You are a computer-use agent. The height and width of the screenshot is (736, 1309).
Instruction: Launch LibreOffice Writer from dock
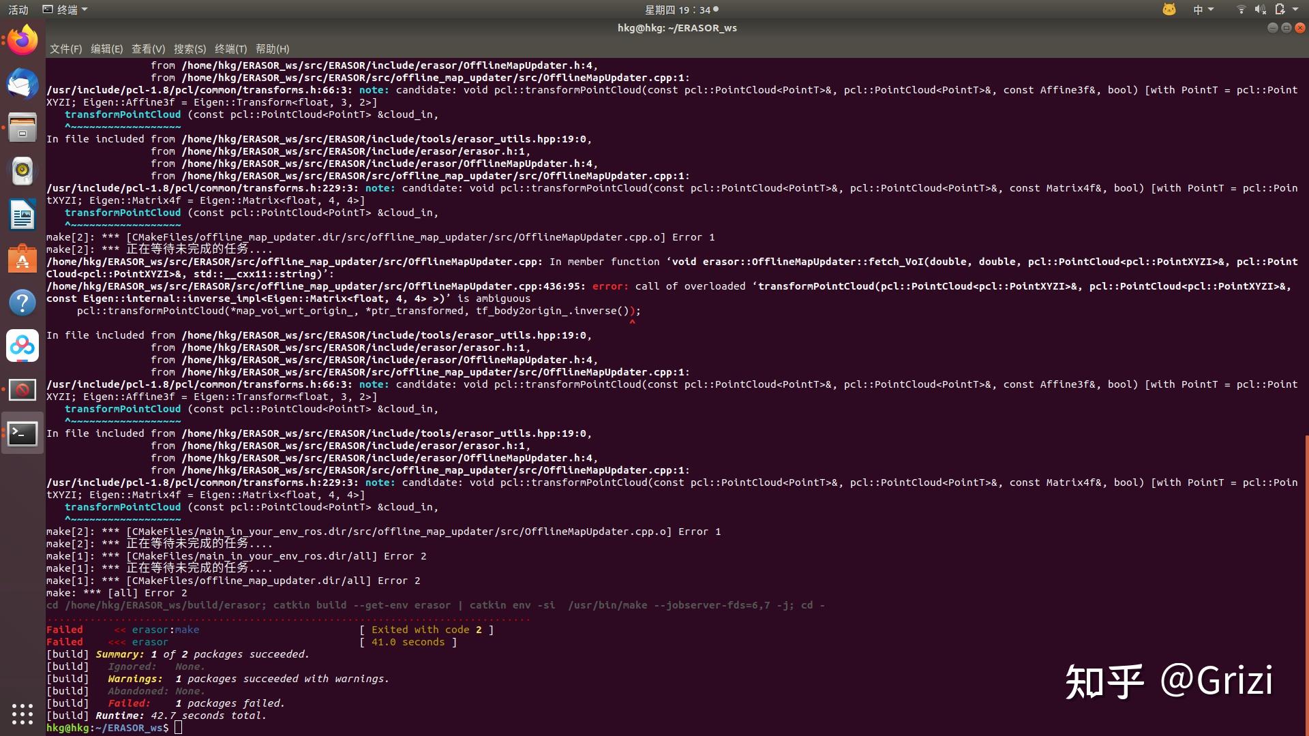click(x=22, y=215)
